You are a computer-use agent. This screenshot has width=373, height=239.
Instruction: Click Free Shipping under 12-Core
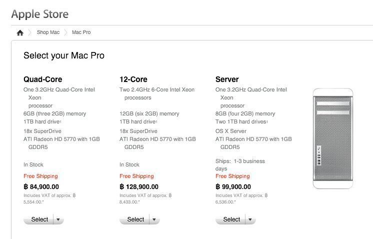click(136, 176)
